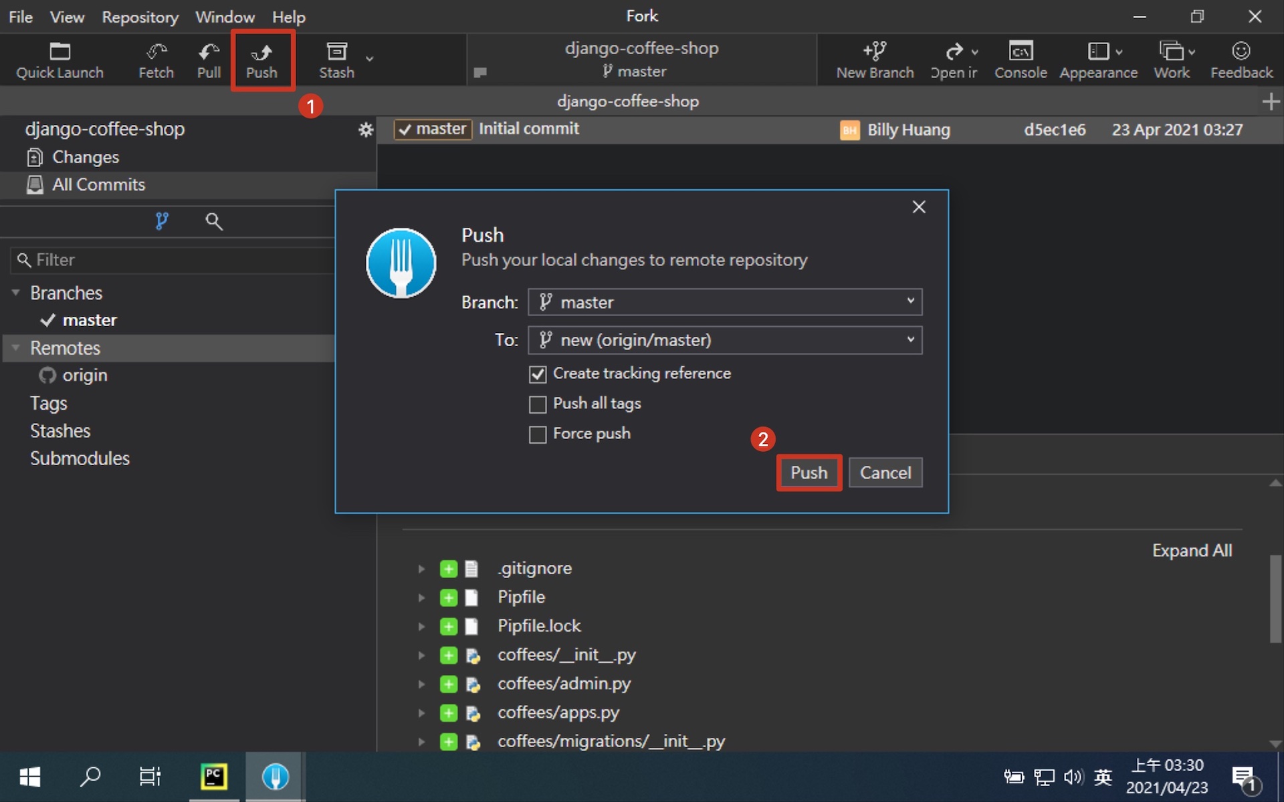Open the Stashes section
This screenshot has width=1284, height=802.
point(60,431)
